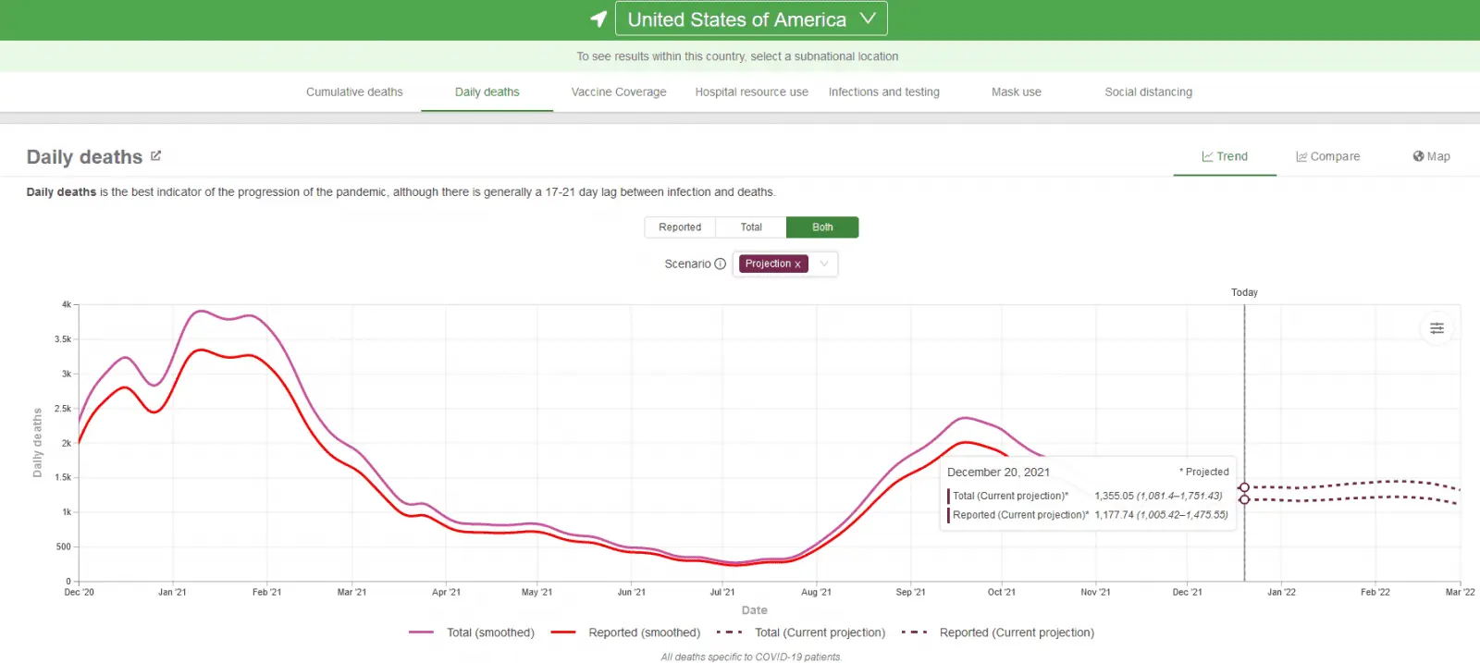
Task: Click the Compare chart icon
Action: click(1301, 157)
